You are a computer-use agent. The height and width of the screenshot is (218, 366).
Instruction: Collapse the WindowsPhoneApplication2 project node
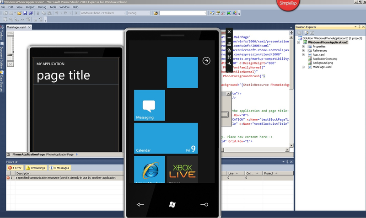298,43
